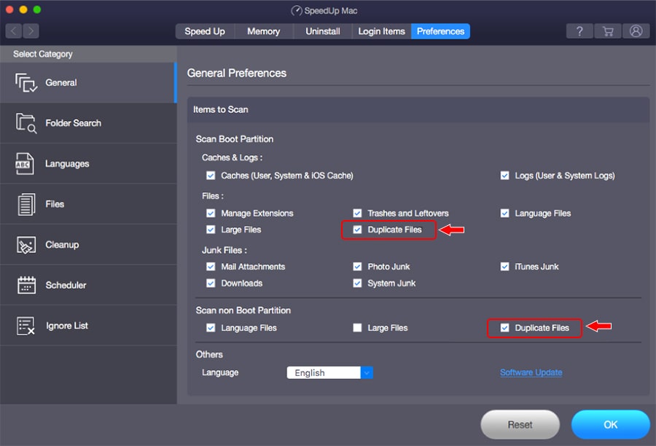
Task: Open the Scheduler calendar icon
Action: (26, 285)
